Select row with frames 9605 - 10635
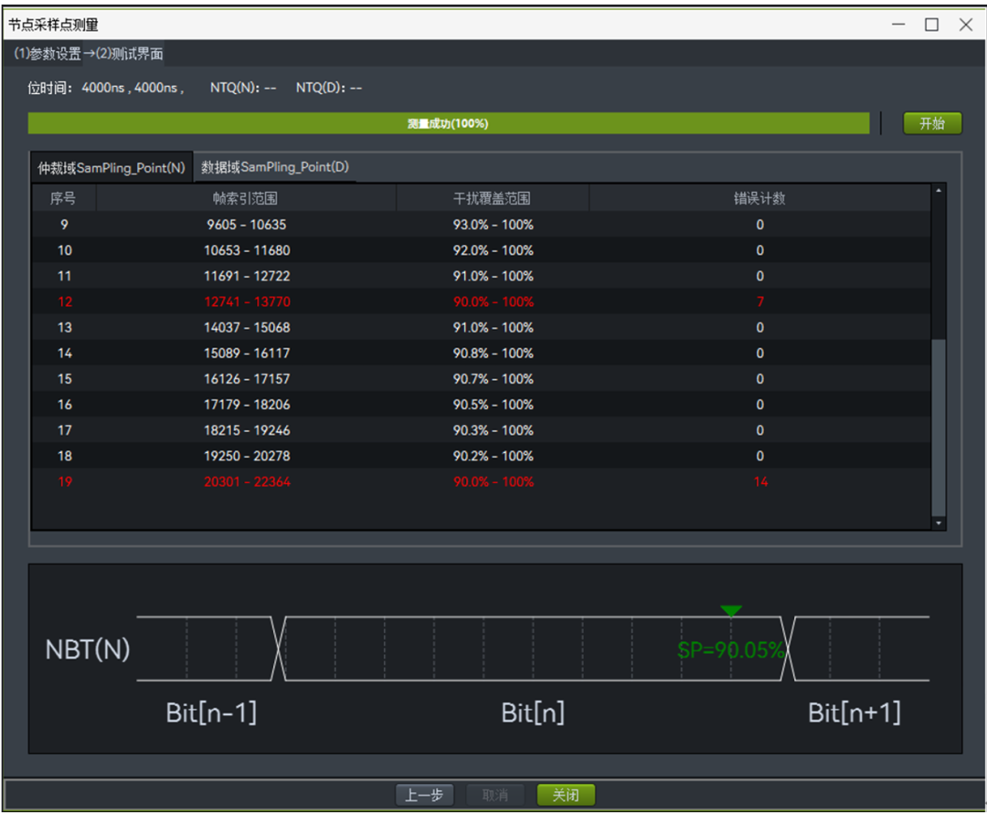 [482, 225]
